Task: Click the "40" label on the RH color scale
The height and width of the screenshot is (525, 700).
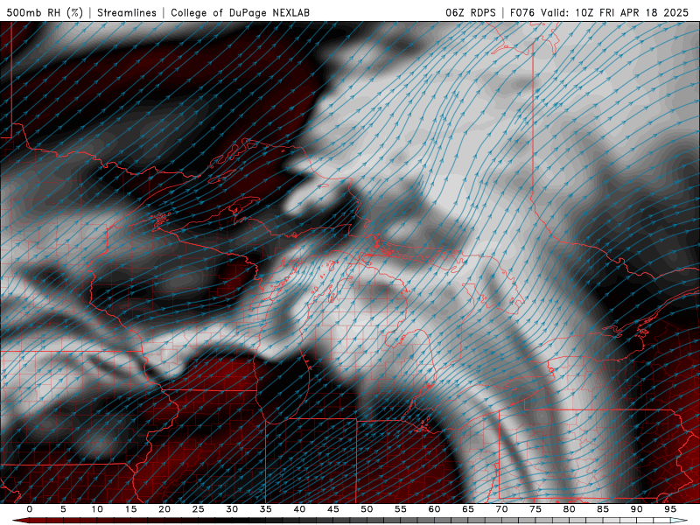Action: (x=299, y=509)
